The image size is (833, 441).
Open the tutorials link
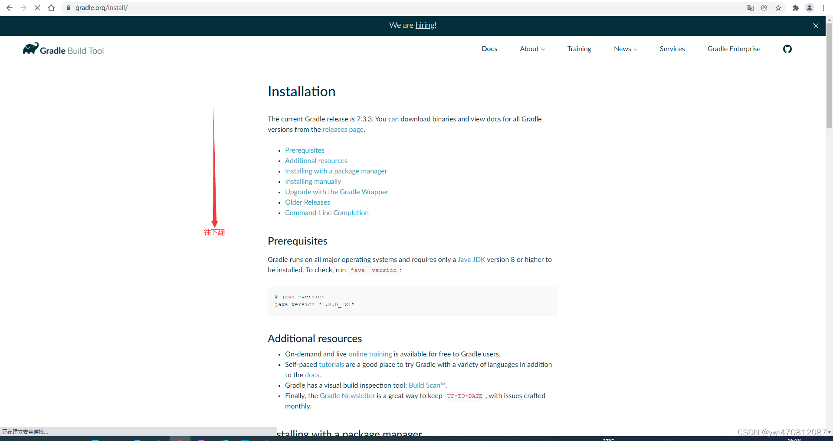click(x=331, y=365)
